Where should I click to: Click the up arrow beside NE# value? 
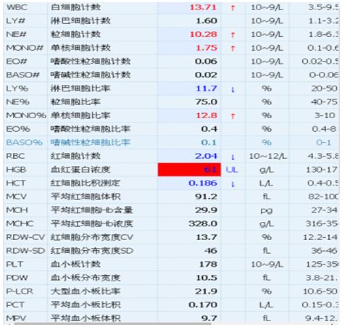click(x=233, y=35)
